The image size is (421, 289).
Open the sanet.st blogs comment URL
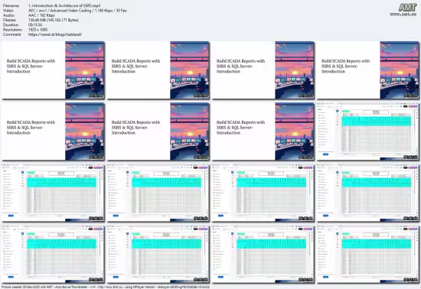(55, 34)
